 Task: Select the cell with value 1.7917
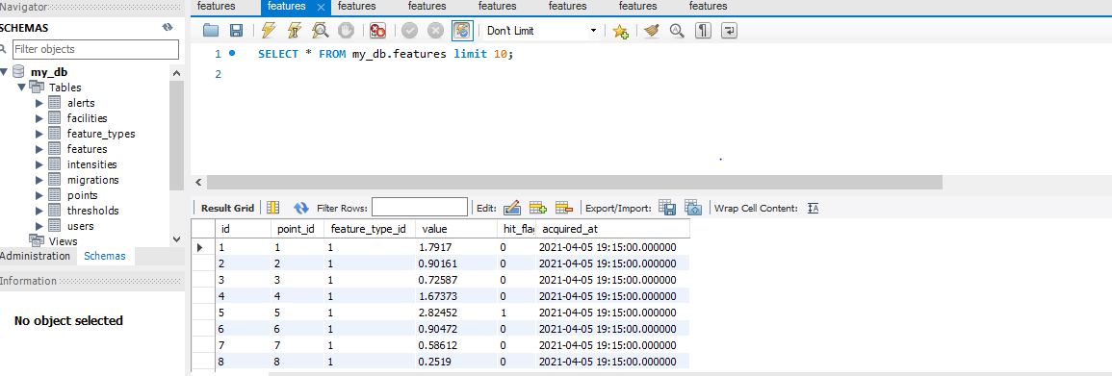(455, 247)
